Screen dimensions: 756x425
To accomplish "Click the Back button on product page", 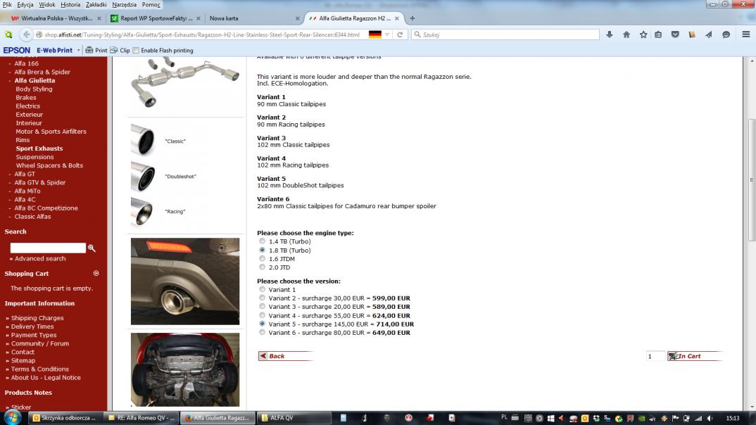I will pyautogui.click(x=286, y=356).
